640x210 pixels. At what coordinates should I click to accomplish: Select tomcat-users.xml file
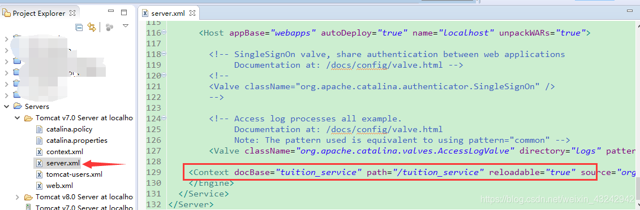tap(74, 174)
